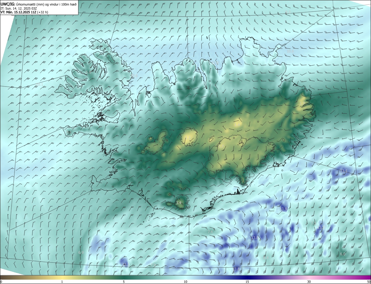
Task: Select the title "Úrkomumætti (mm) og vindur í 100m hæð"
Action: [x=46, y=4]
